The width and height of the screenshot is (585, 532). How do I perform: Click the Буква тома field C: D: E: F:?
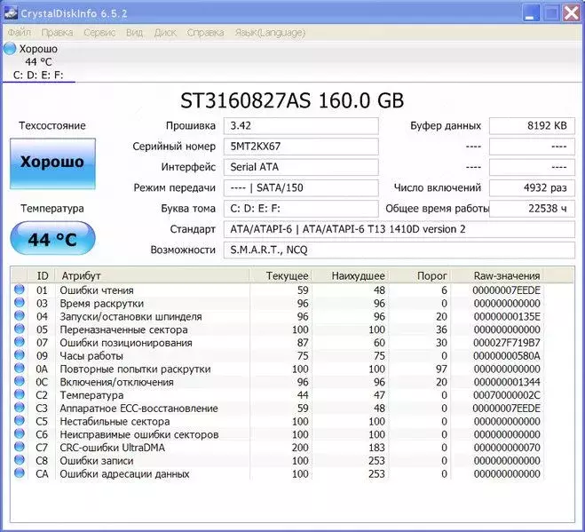tap(301, 209)
